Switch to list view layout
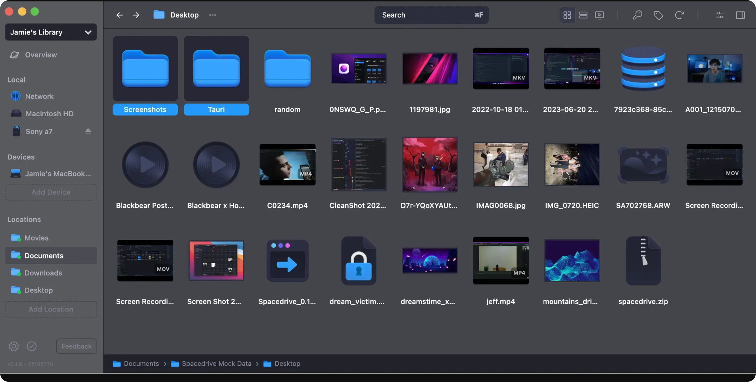 [583, 15]
